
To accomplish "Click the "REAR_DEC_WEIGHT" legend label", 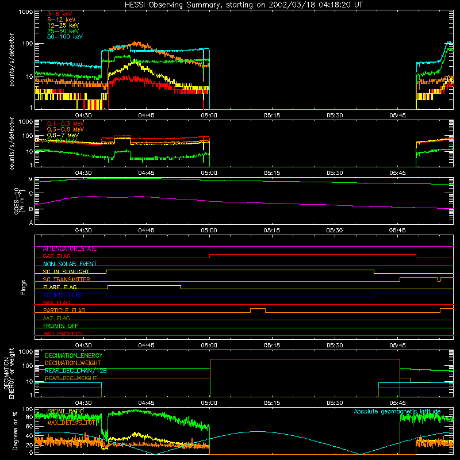I will tap(71, 378).
